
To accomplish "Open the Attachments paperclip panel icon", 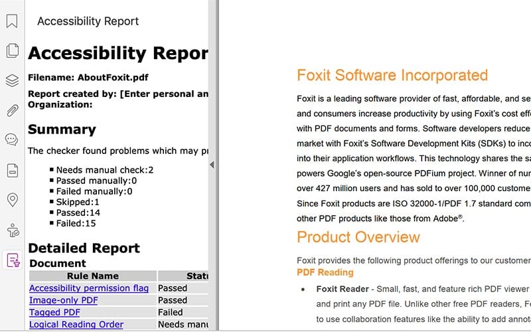I will click(12, 110).
